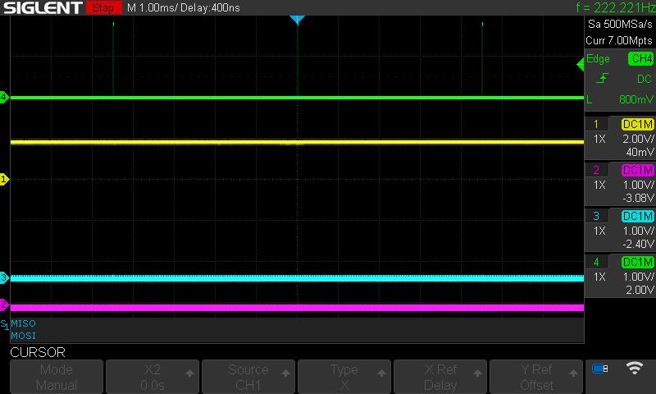
Task: Select the timebase M 1.00ms/ readout
Action: [x=153, y=7]
